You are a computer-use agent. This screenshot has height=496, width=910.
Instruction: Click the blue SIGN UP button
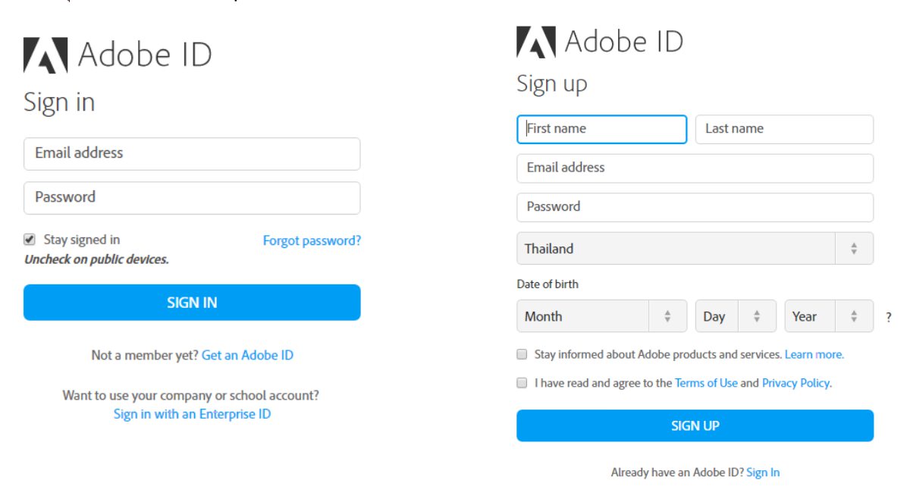click(695, 425)
